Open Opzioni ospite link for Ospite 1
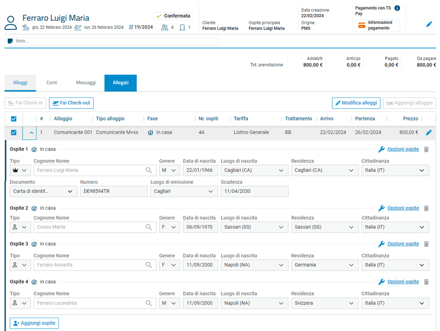Viewport: 440px width, 331px height. (x=403, y=149)
